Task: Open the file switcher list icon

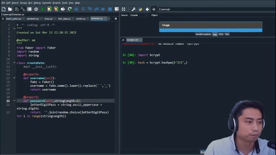Action: 29,9
